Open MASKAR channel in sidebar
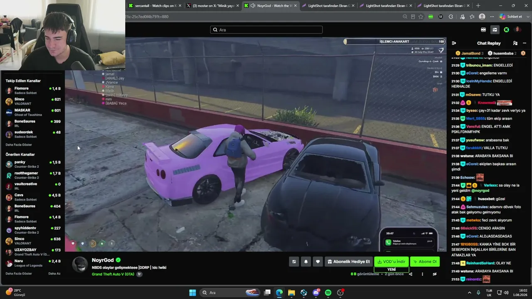532x299 pixels. click(33, 113)
